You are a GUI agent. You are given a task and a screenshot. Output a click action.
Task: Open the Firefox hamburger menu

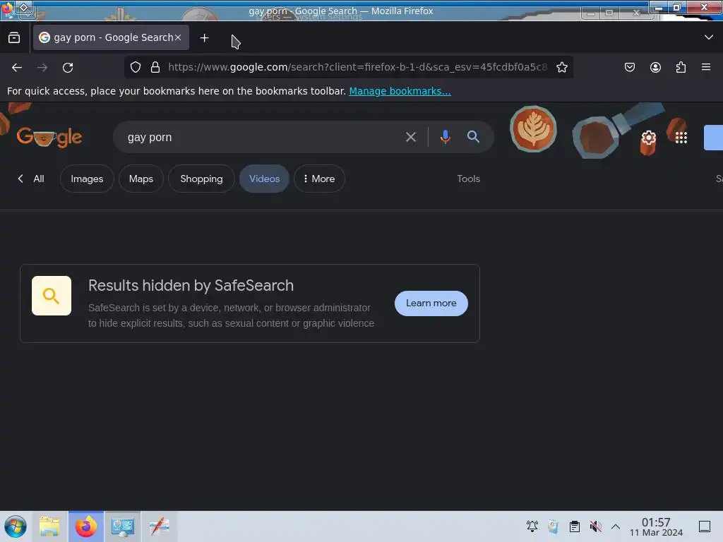click(706, 67)
